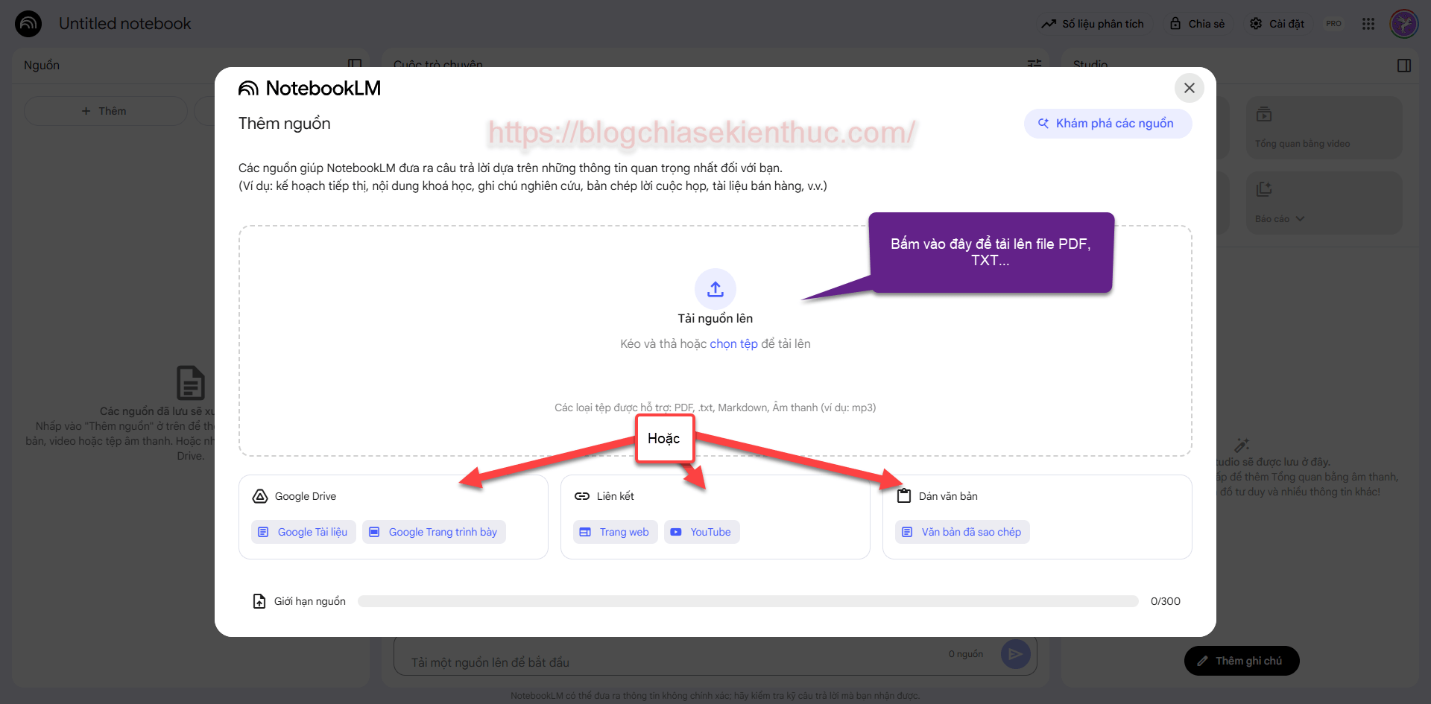1431x704 pixels.
Task: Click the Google Trang trình bày slides icon
Action: click(374, 532)
